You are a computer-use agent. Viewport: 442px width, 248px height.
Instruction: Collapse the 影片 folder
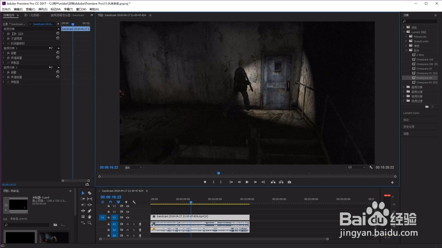tap(406, 50)
